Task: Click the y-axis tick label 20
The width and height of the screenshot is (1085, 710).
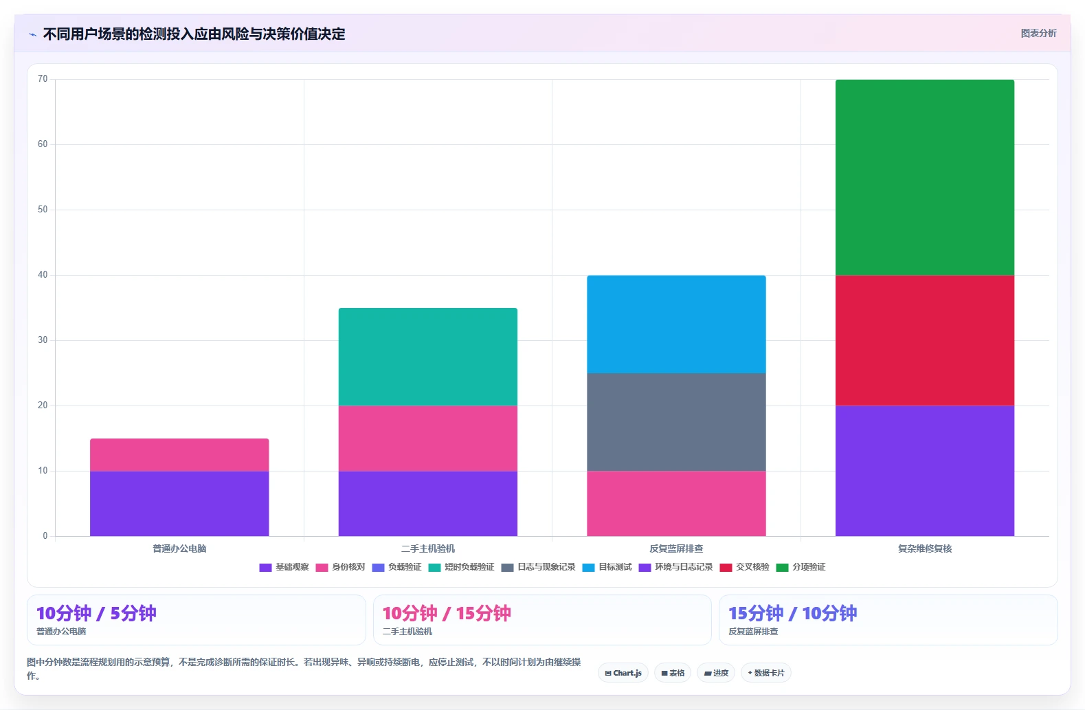Action: 43,406
